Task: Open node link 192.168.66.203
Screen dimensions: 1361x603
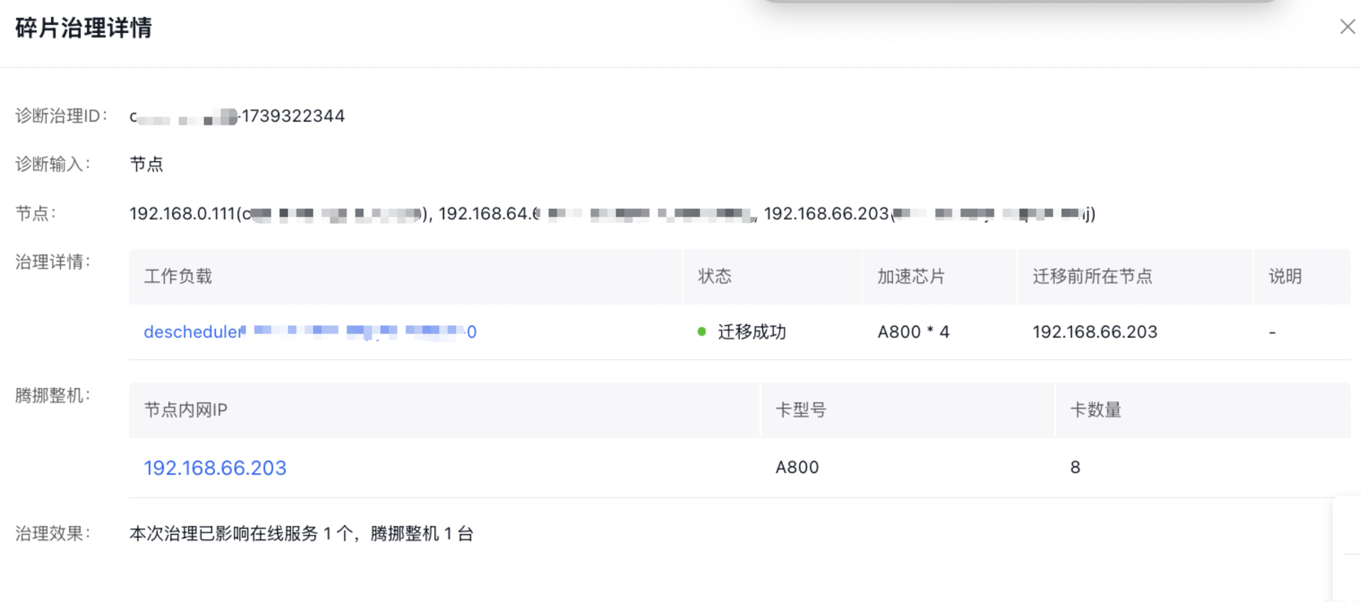Action: click(x=215, y=468)
